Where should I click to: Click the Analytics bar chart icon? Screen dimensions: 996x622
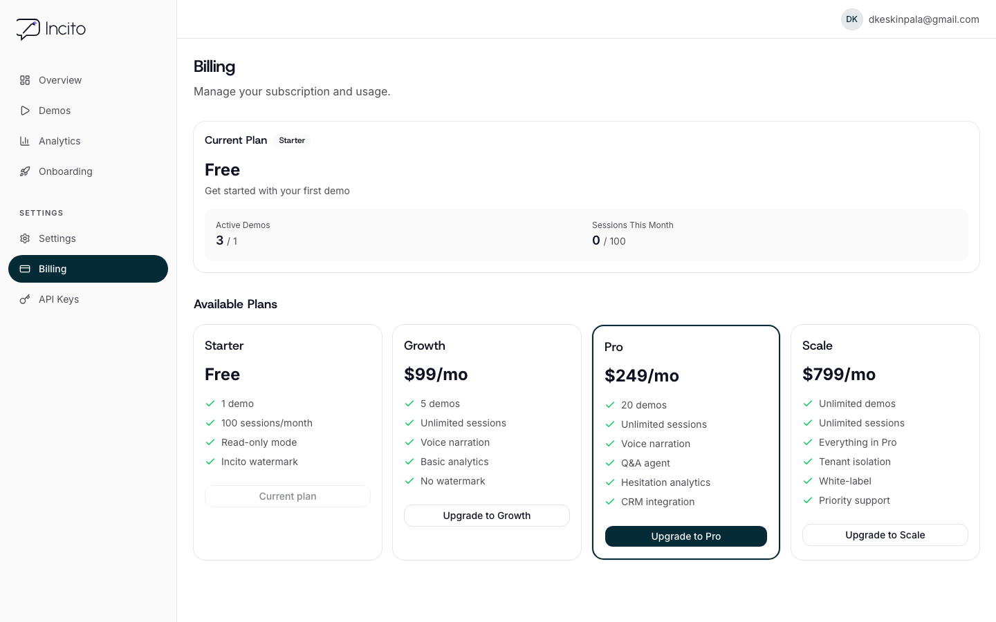coord(26,141)
